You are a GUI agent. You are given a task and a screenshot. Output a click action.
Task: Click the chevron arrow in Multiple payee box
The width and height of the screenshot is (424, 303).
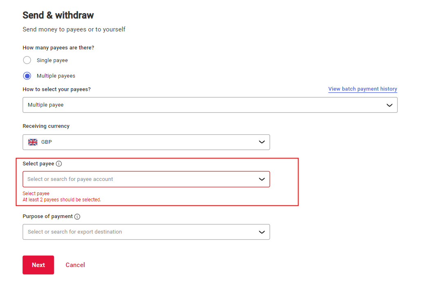coord(390,105)
